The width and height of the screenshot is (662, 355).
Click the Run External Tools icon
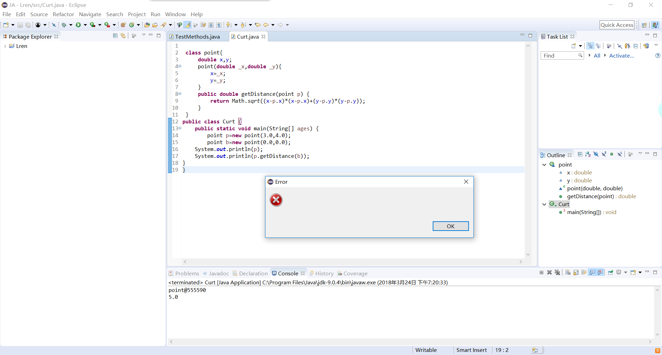pyautogui.click(x=107, y=25)
